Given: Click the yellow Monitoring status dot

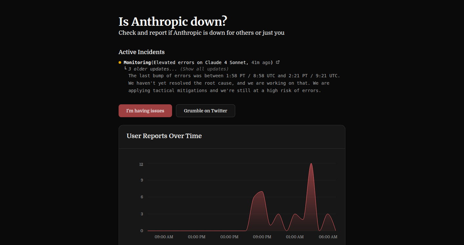Looking at the screenshot, I should point(120,62).
